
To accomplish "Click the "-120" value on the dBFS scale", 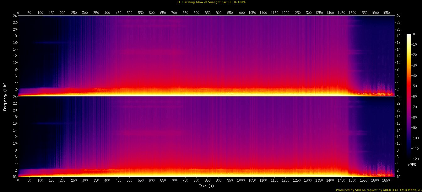I will tap(415, 159).
